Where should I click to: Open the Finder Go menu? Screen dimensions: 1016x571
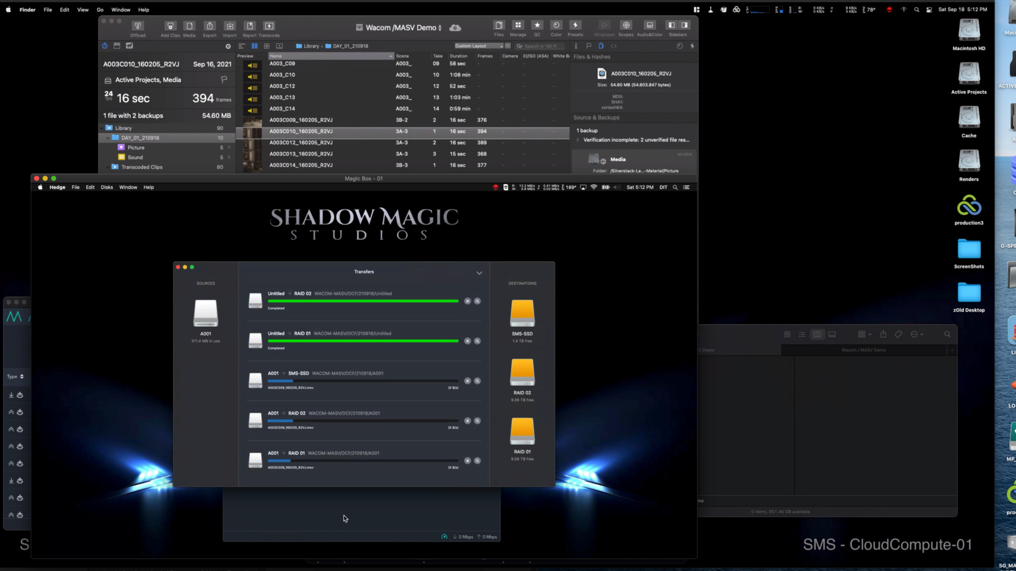[x=100, y=10]
